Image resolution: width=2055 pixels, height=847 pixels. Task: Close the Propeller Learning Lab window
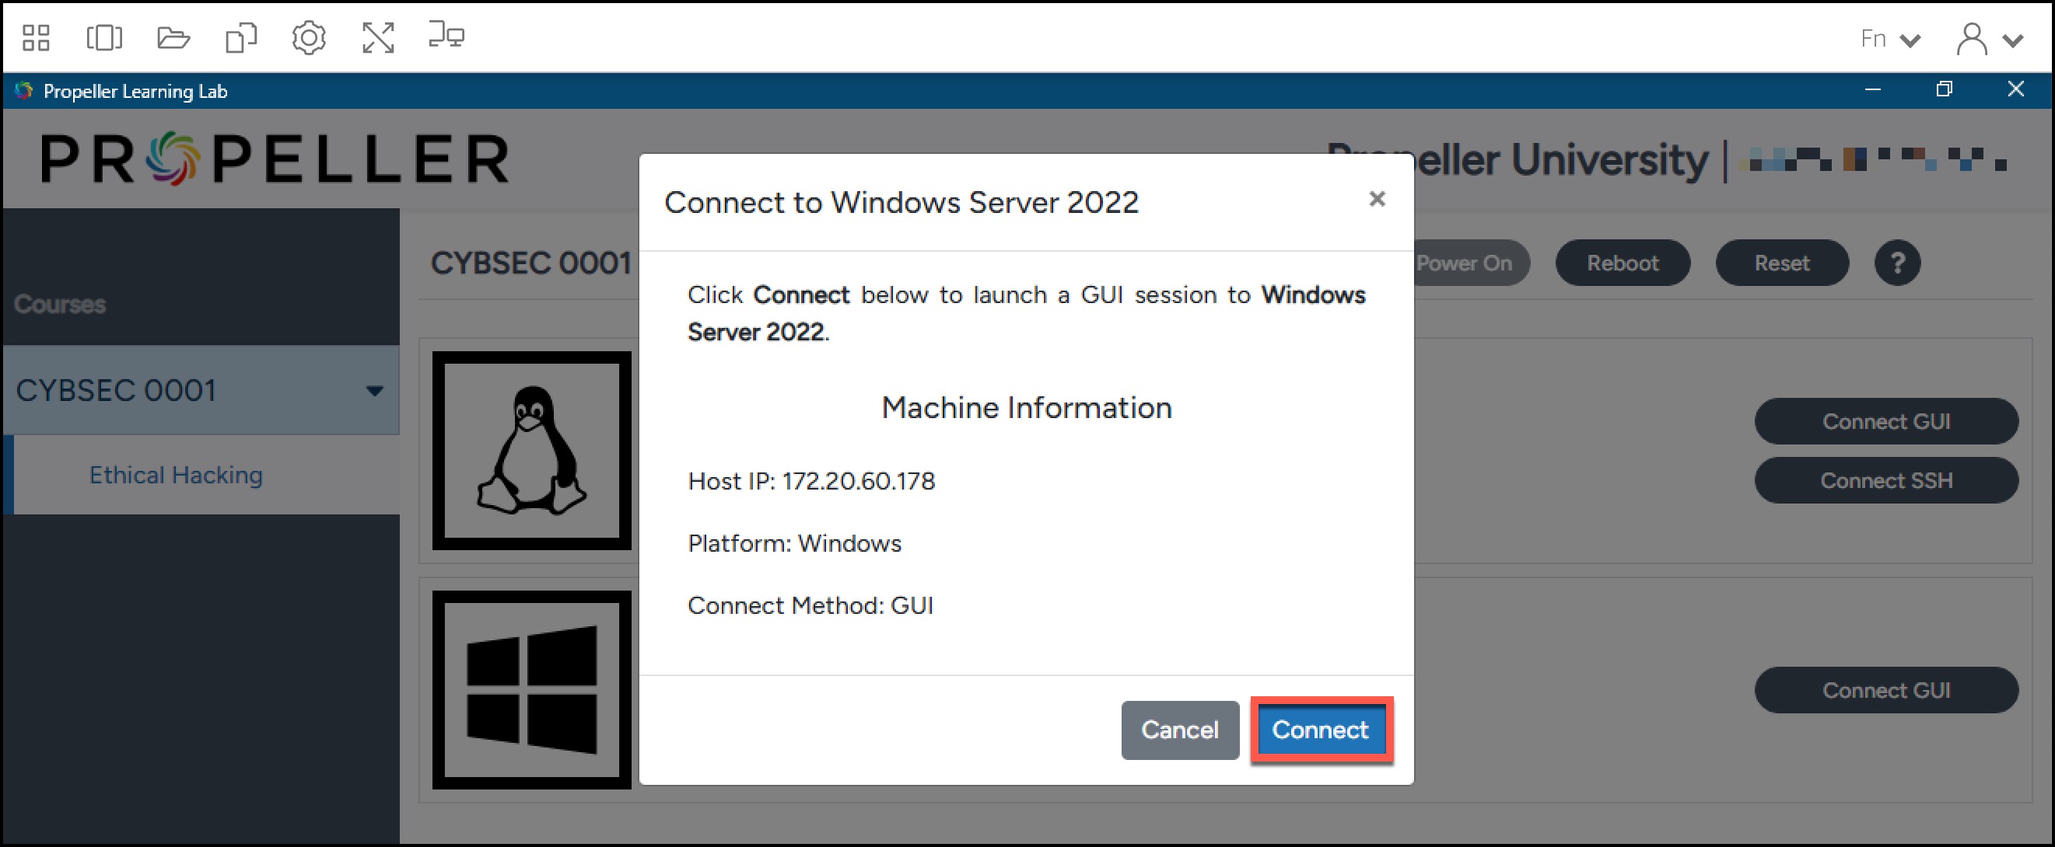(2016, 89)
